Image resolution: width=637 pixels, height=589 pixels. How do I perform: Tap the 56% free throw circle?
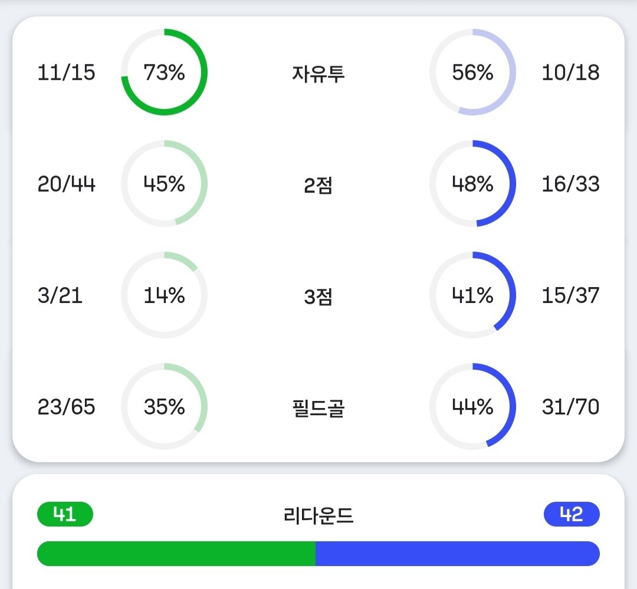(472, 72)
